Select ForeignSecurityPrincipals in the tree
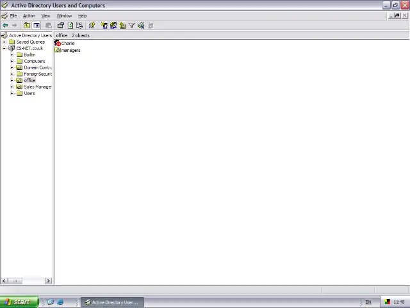410x308 pixels. pyautogui.click(x=38, y=74)
